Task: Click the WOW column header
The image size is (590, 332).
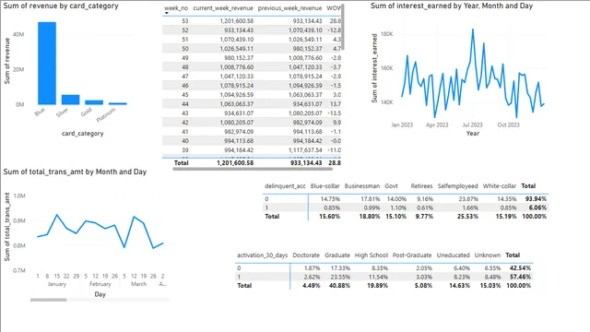Action: pyautogui.click(x=334, y=8)
